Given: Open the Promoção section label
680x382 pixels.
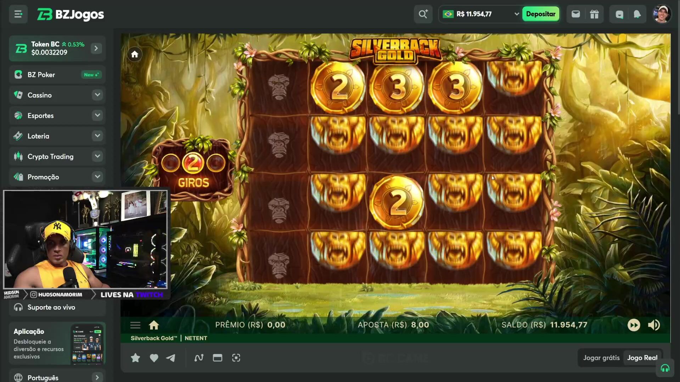Looking at the screenshot, I should [43, 177].
